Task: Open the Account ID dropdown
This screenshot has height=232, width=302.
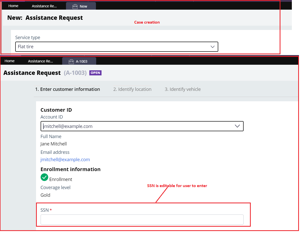Action: 142,126
